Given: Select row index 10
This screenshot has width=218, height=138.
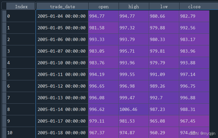Looking at the screenshot, I should pyautogui.click(x=21, y=133).
